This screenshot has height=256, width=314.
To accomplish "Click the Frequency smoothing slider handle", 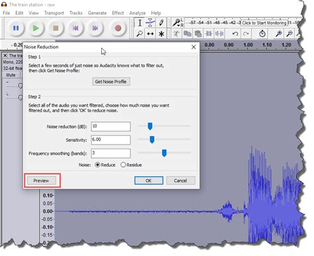I will pos(164,153).
